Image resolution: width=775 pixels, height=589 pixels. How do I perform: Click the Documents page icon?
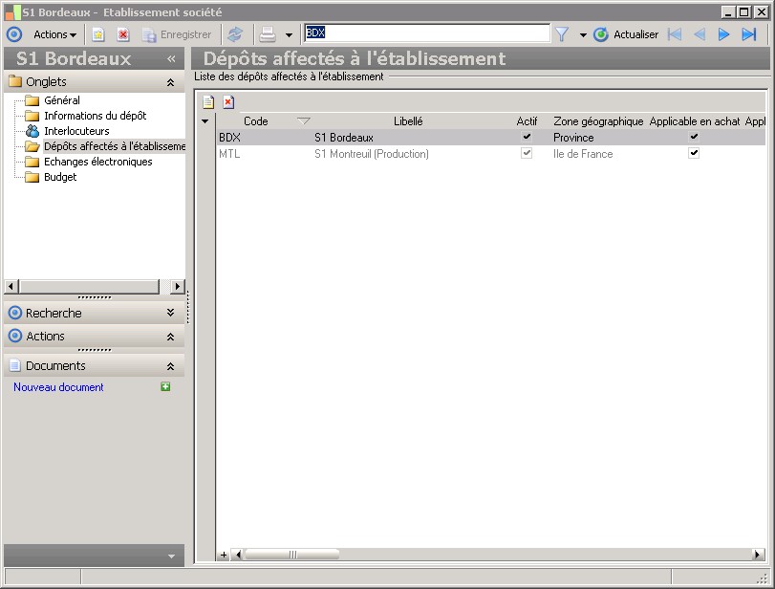[x=15, y=366]
